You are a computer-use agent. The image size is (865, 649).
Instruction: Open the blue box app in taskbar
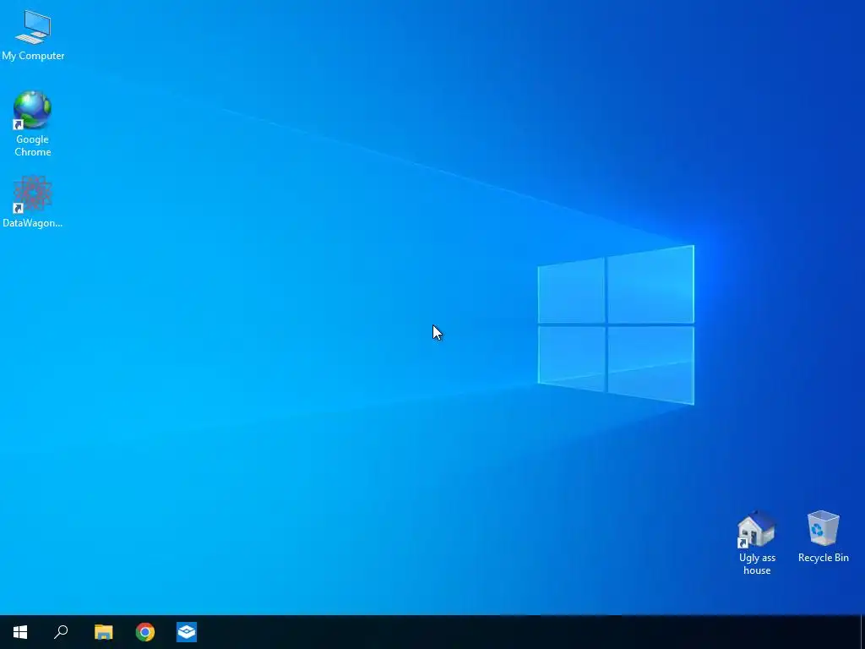point(187,632)
